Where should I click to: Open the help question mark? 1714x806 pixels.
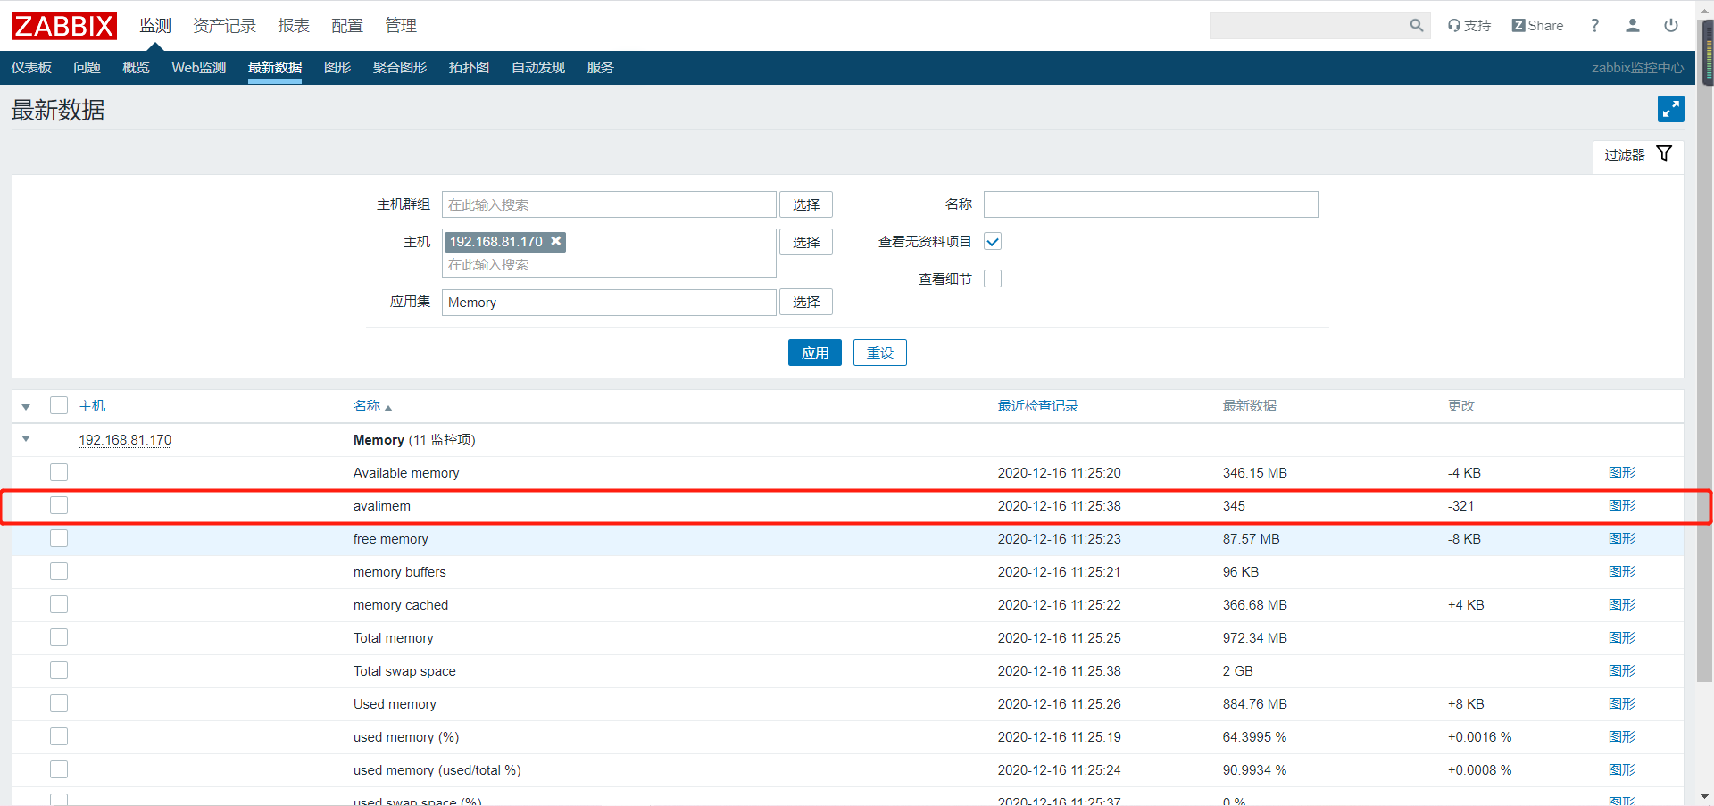tap(1594, 26)
